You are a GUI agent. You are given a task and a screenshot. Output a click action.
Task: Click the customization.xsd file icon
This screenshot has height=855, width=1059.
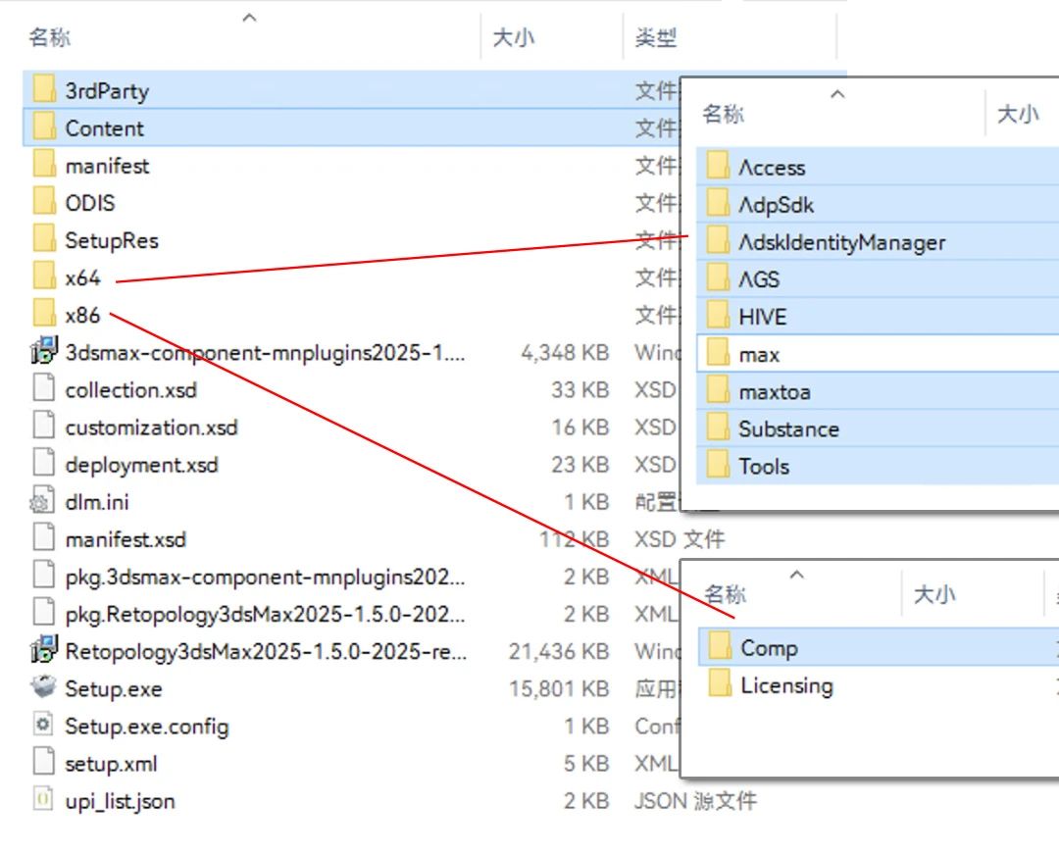[x=44, y=427]
